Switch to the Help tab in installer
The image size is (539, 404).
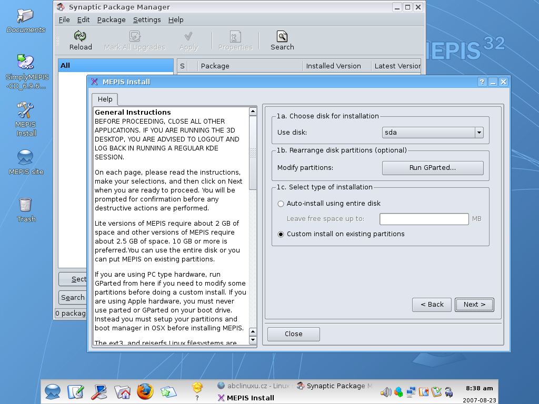[105, 99]
